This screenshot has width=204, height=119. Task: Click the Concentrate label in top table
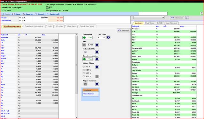coord(6,21)
